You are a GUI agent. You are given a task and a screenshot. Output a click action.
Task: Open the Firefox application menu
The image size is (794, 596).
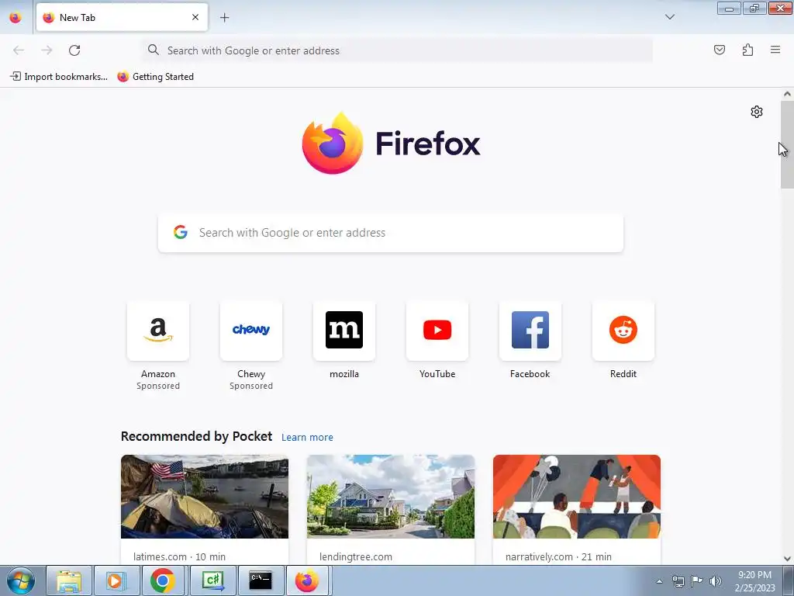[775, 50]
